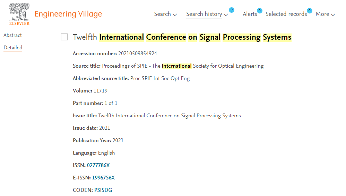This screenshot has width=346, height=196.
Task: Open the More dropdown menu
Action: 325,14
